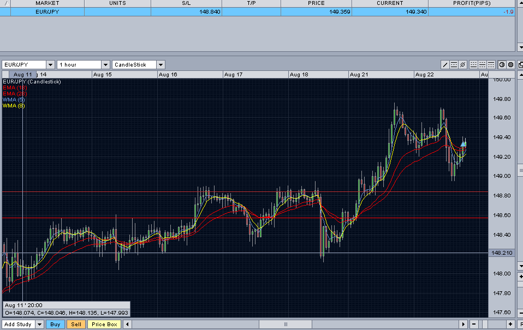The height and width of the screenshot is (330, 523).
Task: Click the blue trade arrow marker on chart
Action: coord(463,145)
